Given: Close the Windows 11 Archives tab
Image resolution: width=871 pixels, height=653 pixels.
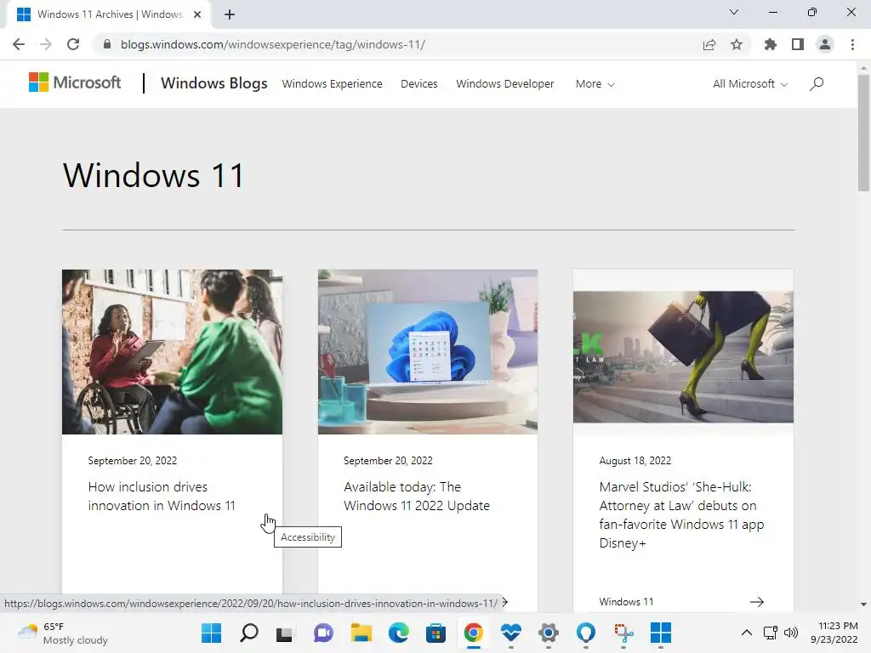Looking at the screenshot, I should (x=197, y=14).
